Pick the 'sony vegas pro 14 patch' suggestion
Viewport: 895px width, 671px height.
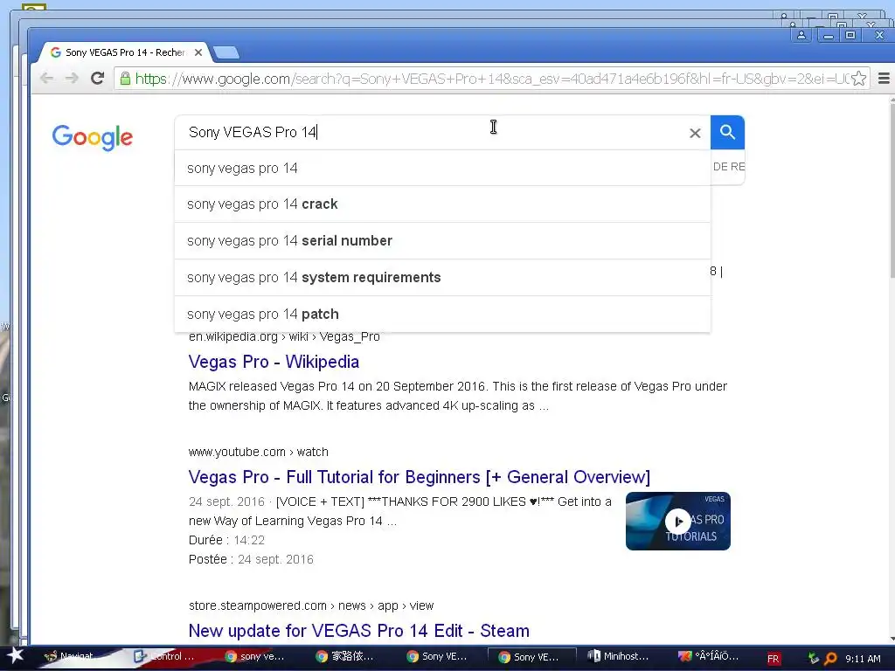[x=442, y=314]
